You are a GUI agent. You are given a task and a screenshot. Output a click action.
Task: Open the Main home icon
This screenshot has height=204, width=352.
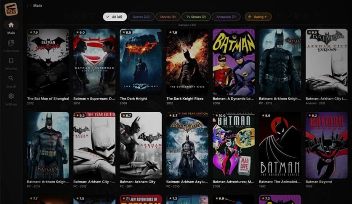pos(11,25)
